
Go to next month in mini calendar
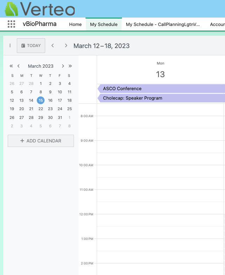click(63, 66)
